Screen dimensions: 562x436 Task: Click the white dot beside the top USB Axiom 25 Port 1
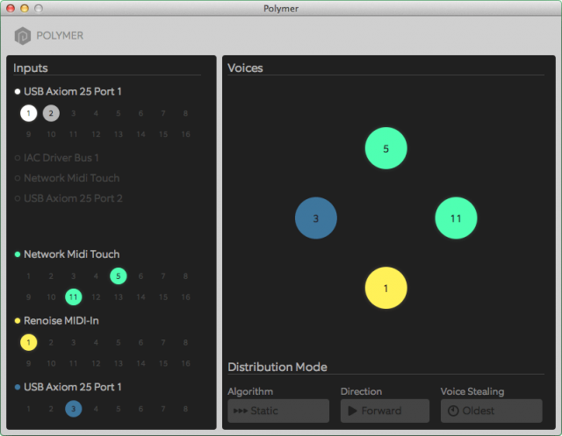[18, 91]
